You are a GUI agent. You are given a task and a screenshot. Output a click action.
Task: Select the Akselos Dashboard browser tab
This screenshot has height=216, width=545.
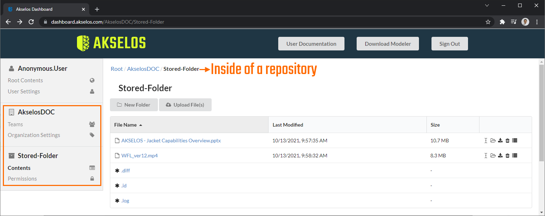coord(45,9)
